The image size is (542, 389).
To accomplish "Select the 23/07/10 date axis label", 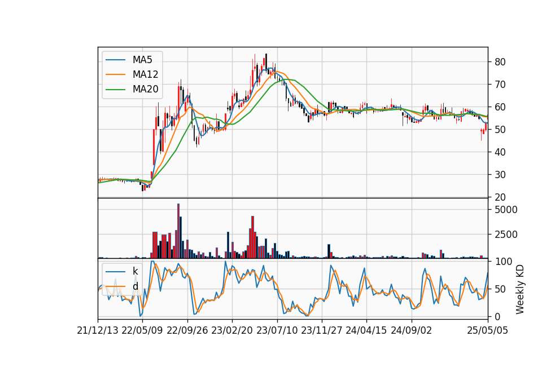I will point(277,331).
